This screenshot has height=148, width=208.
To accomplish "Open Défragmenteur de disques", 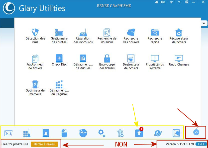I will [x=83, y=62].
